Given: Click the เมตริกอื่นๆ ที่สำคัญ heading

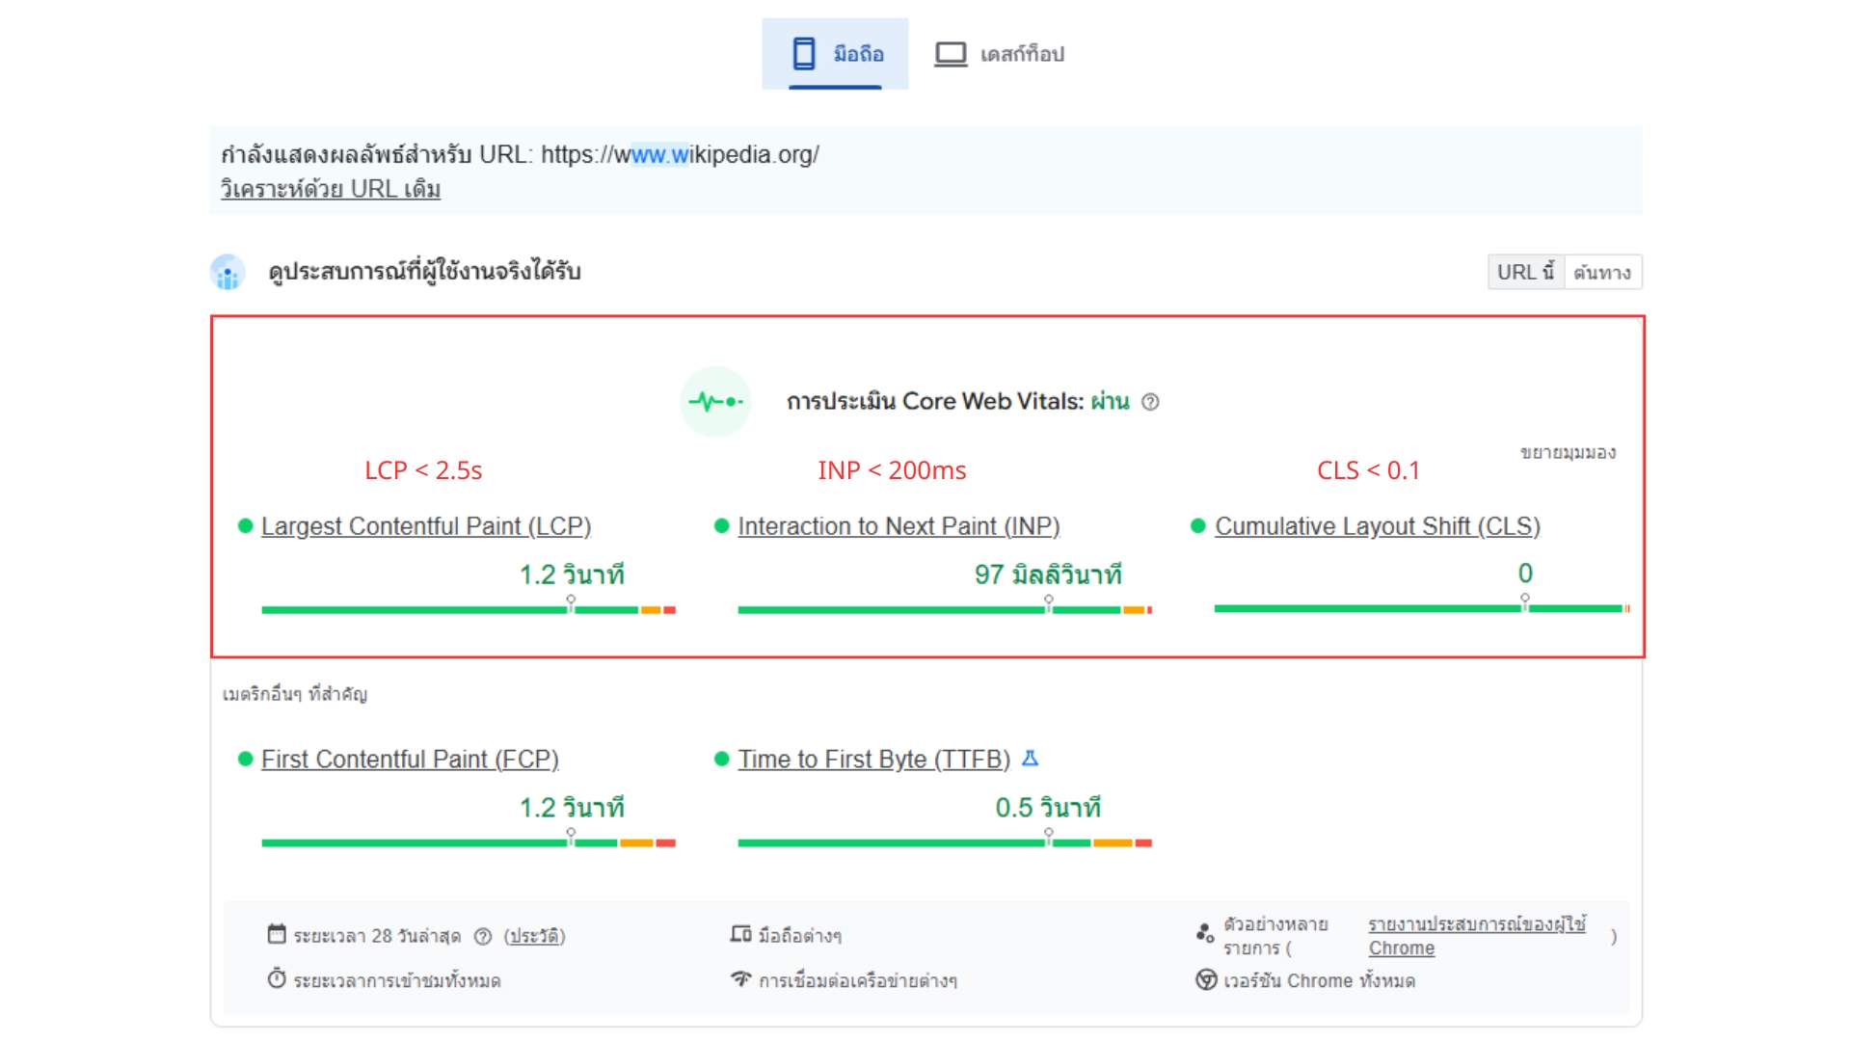Looking at the screenshot, I should click(295, 694).
